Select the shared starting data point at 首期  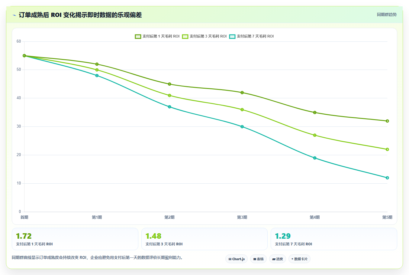[24, 56]
